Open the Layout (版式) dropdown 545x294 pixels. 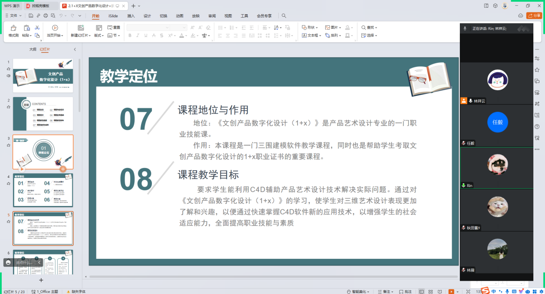pyautogui.click(x=99, y=36)
